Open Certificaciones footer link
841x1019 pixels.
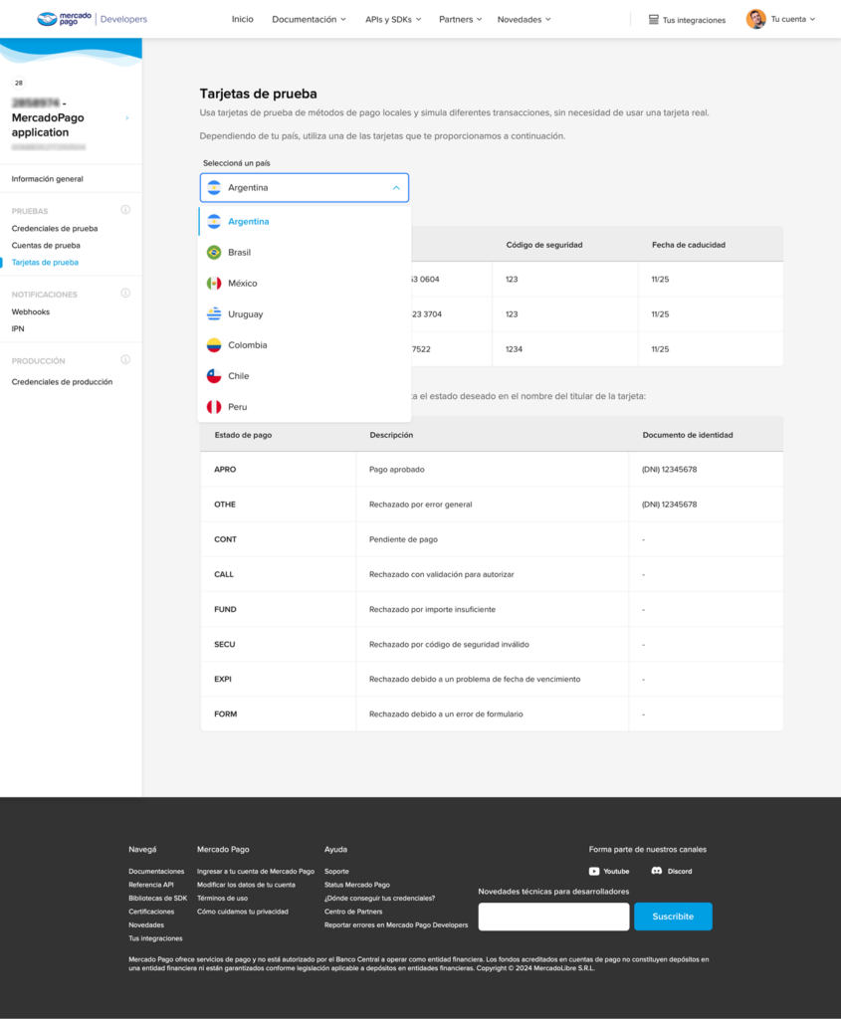point(151,912)
